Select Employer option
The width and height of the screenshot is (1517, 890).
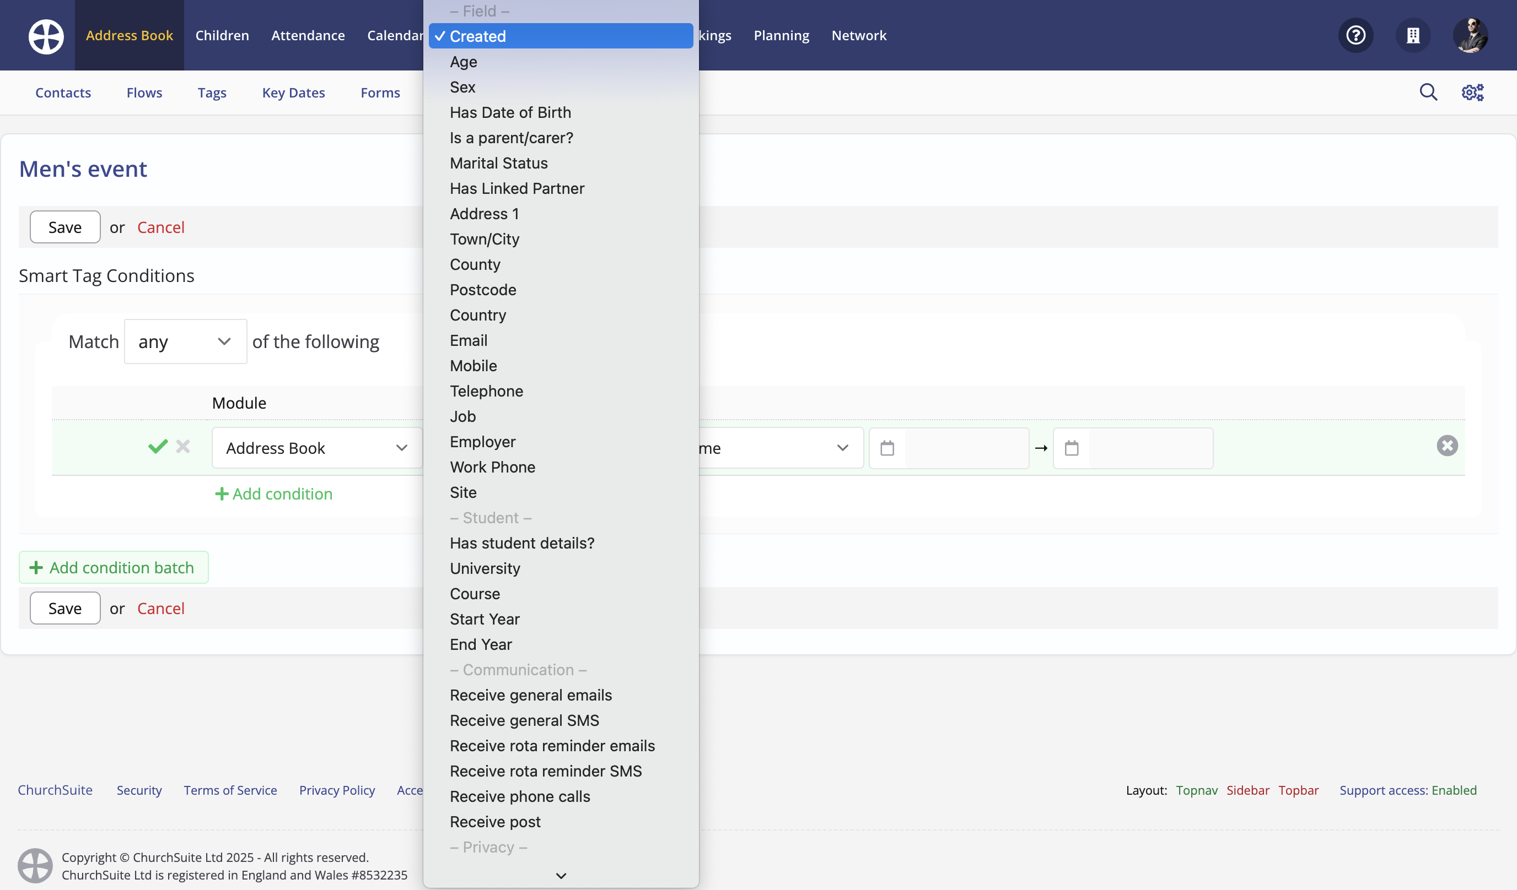(x=561, y=442)
